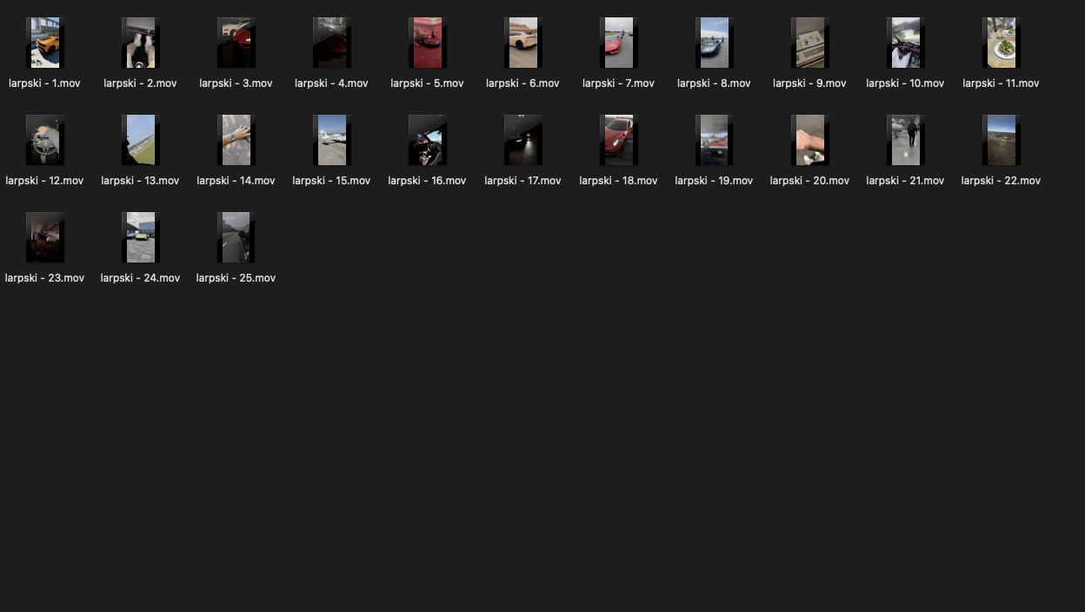Select the larpski - 12.mov video thumbnail
The width and height of the screenshot is (1085, 612).
pos(44,140)
